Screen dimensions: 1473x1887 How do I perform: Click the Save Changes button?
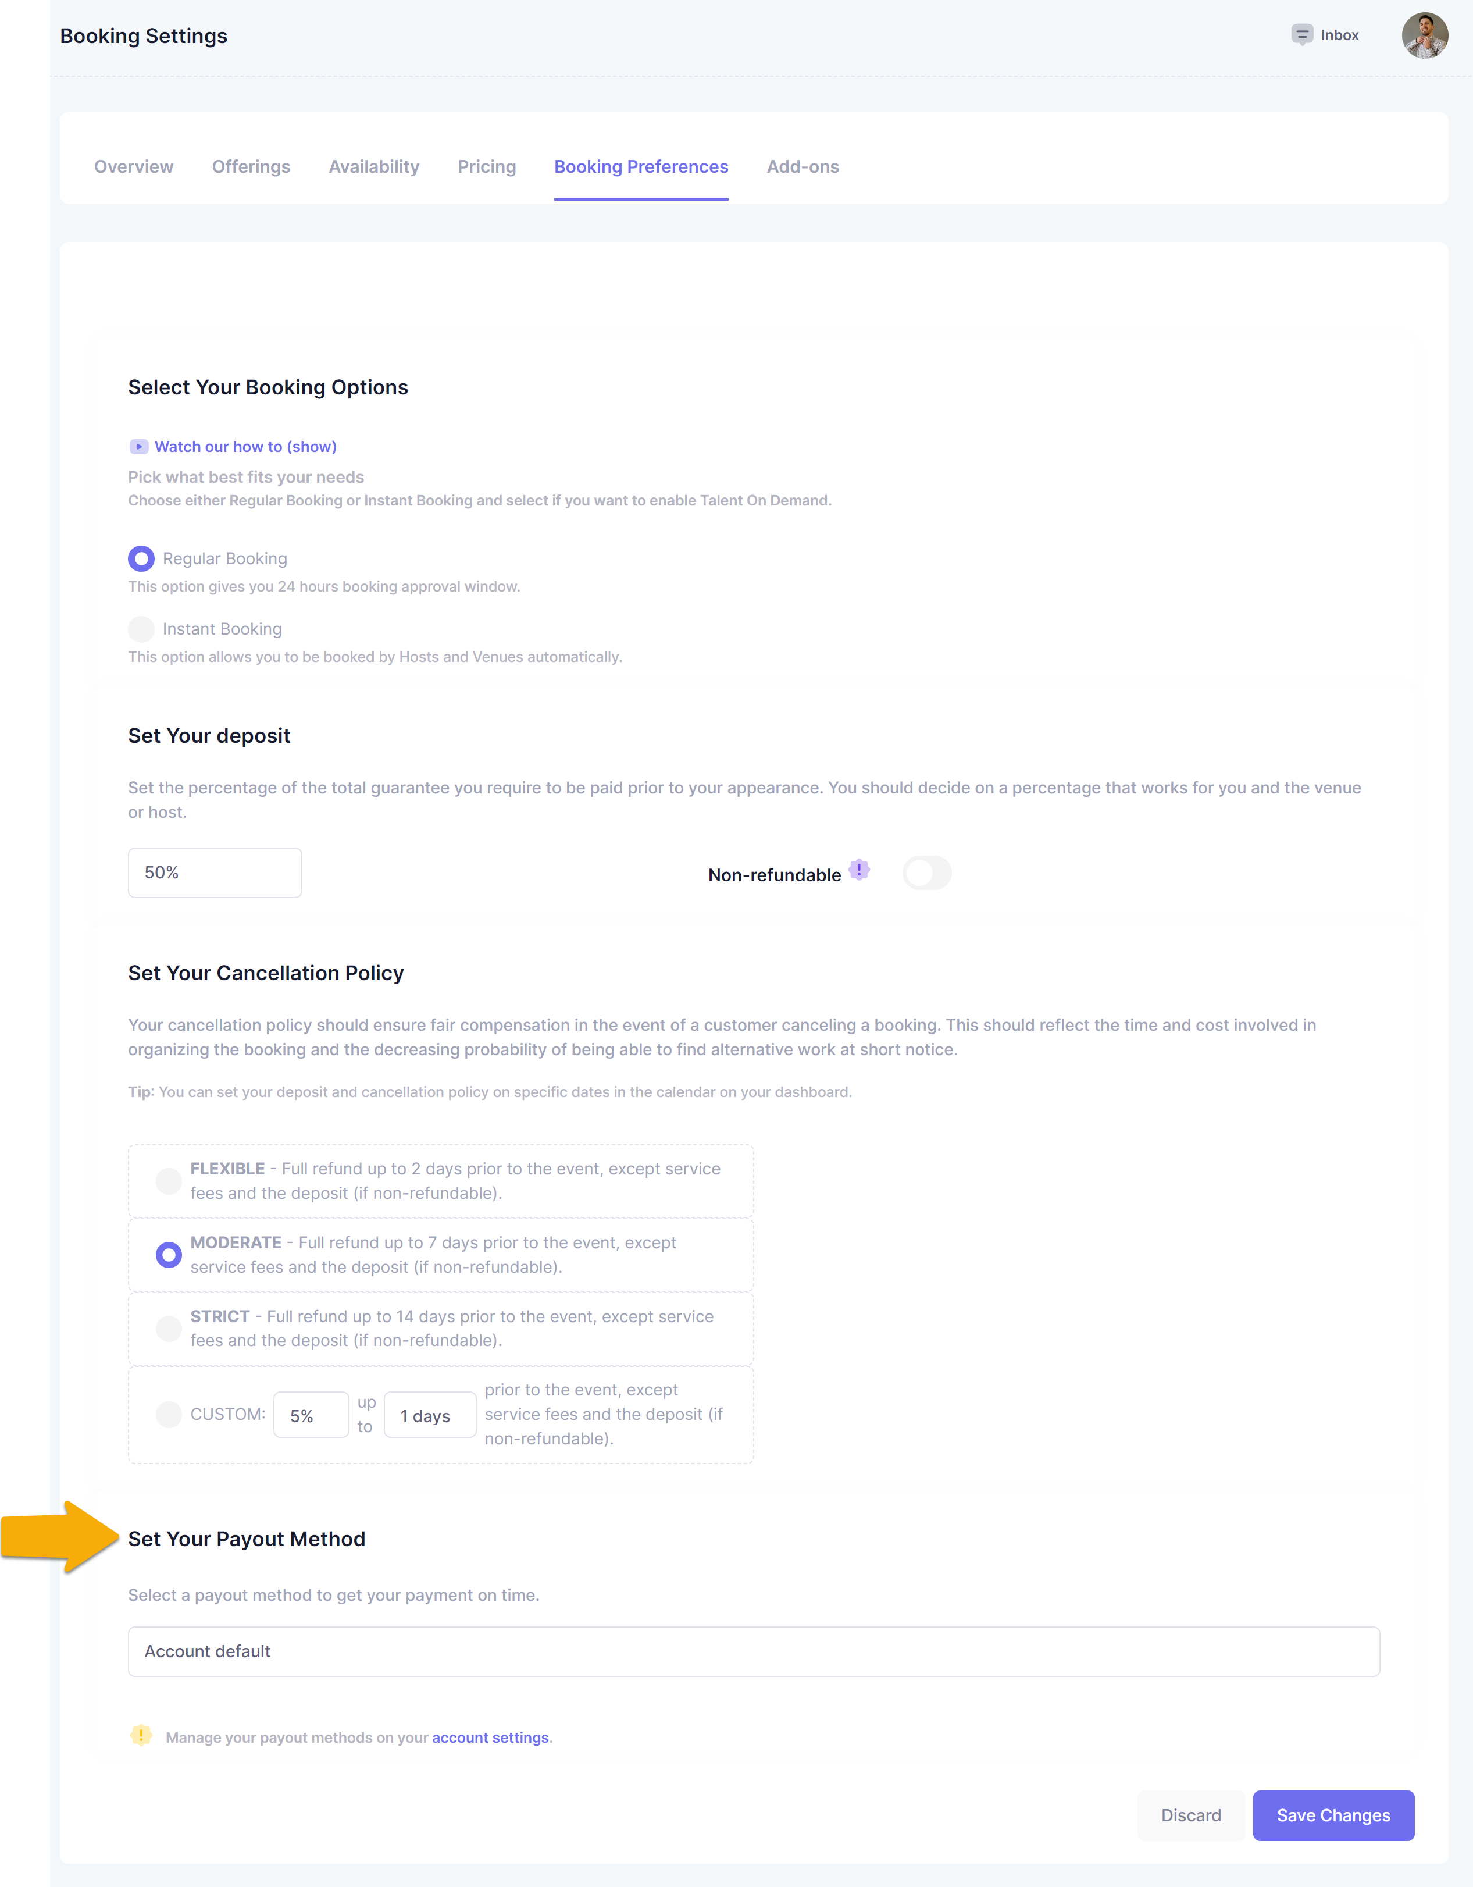[1332, 1815]
